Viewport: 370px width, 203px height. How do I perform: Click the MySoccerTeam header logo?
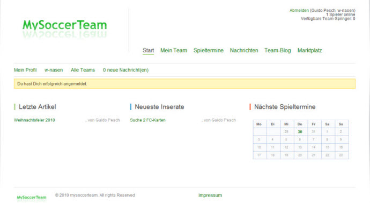coord(64,29)
